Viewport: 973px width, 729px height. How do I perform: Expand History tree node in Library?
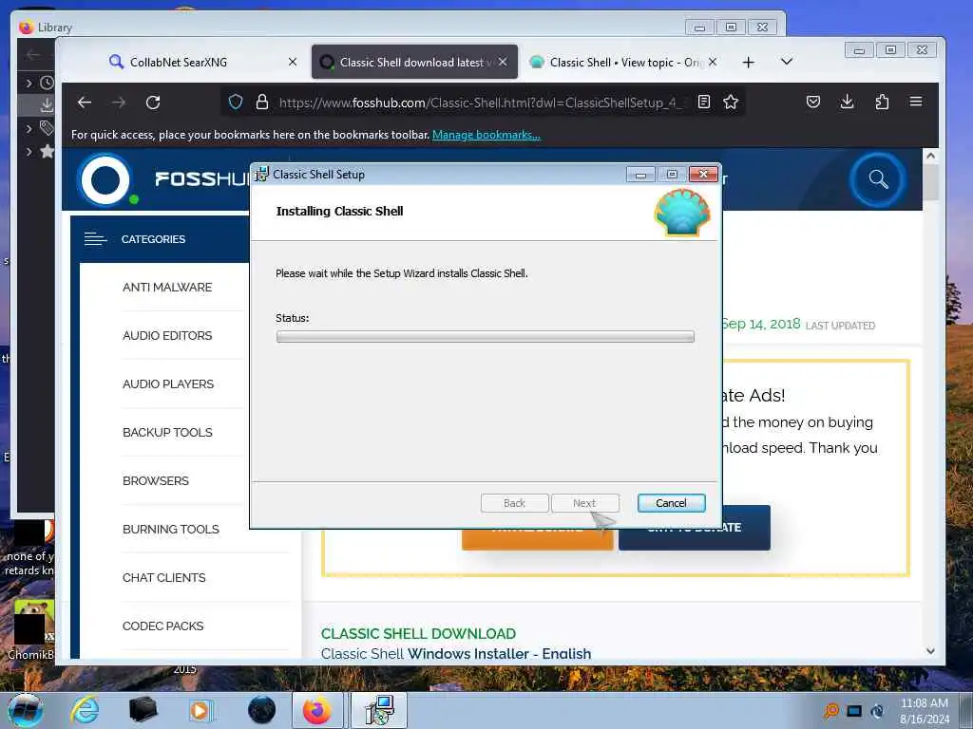[29, 83]
